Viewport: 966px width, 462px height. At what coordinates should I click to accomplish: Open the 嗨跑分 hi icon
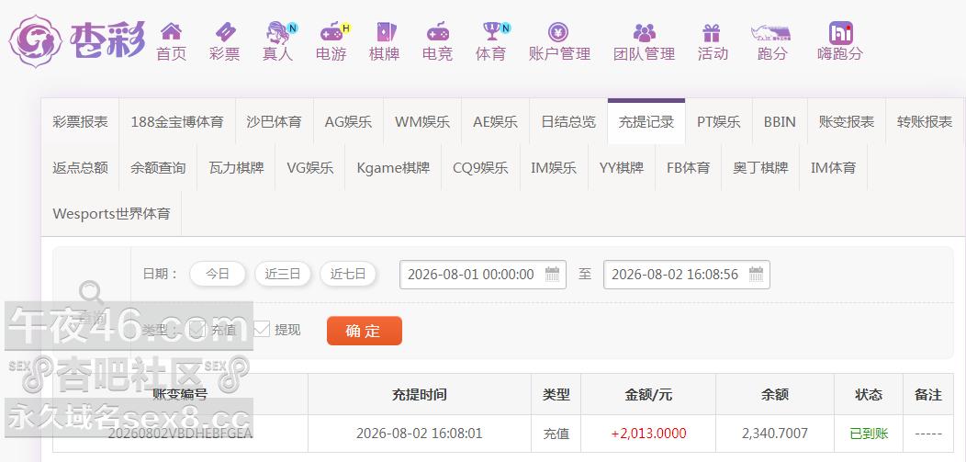840,32
